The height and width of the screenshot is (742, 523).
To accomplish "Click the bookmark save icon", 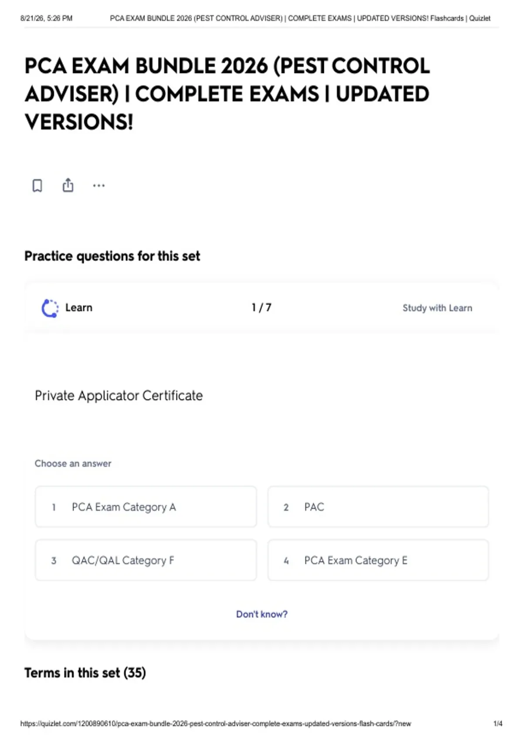I will tap(37, 185).
